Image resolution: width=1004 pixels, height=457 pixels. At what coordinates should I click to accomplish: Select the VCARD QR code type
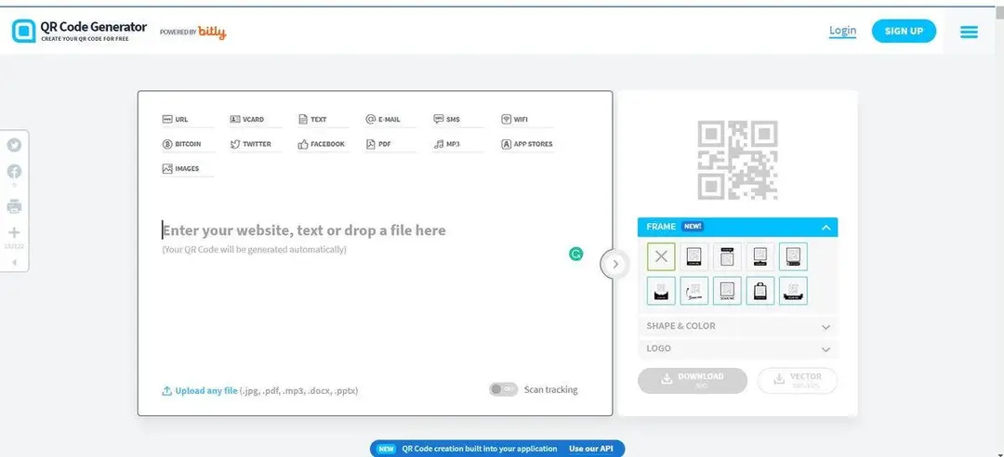(x=247, y=120)
